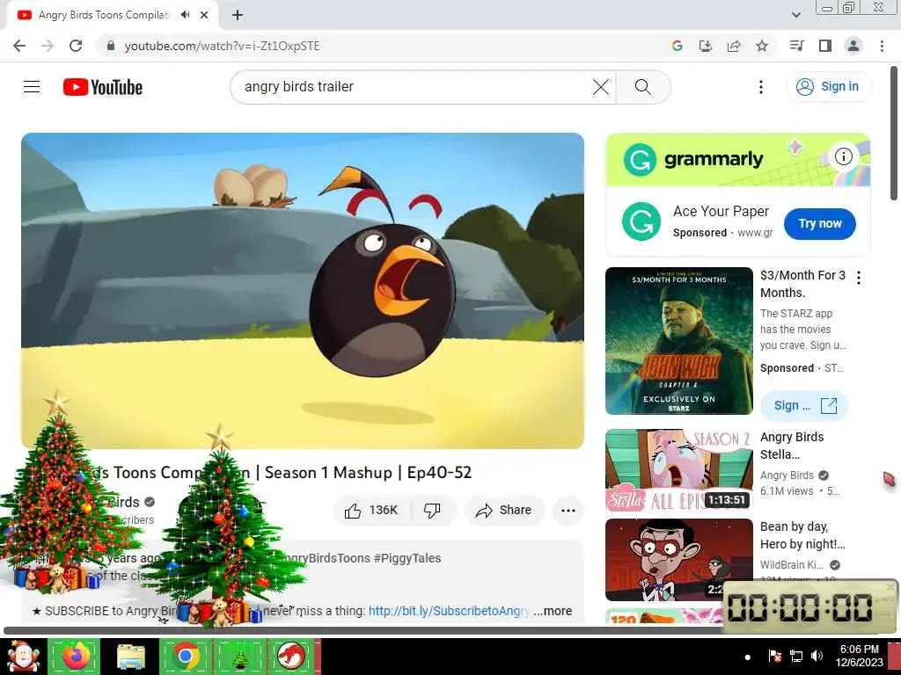901x675 pixels.
Task: Click the Grammarly ad info icon
Action: point(843,156)
